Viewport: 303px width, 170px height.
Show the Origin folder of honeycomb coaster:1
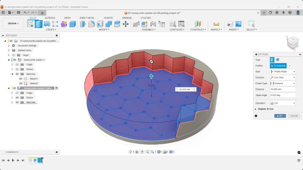pyautogui.click(x=17, y=64)
